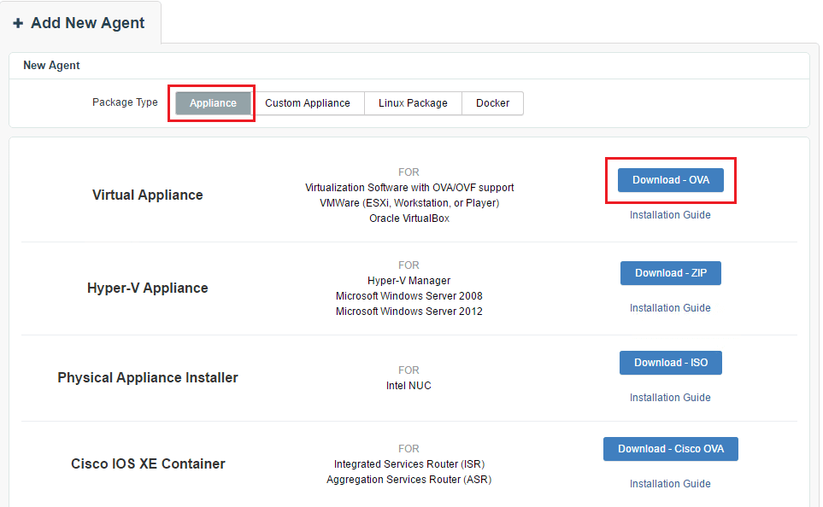This screenshot has width=823, height=507.
Task: Open the Hyper-V Appliance Installation Guide
Action: tap(670, 308)
